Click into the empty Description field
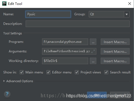This screenshot has width=134, height=101. pyautogui.click(x=78, y=24)
